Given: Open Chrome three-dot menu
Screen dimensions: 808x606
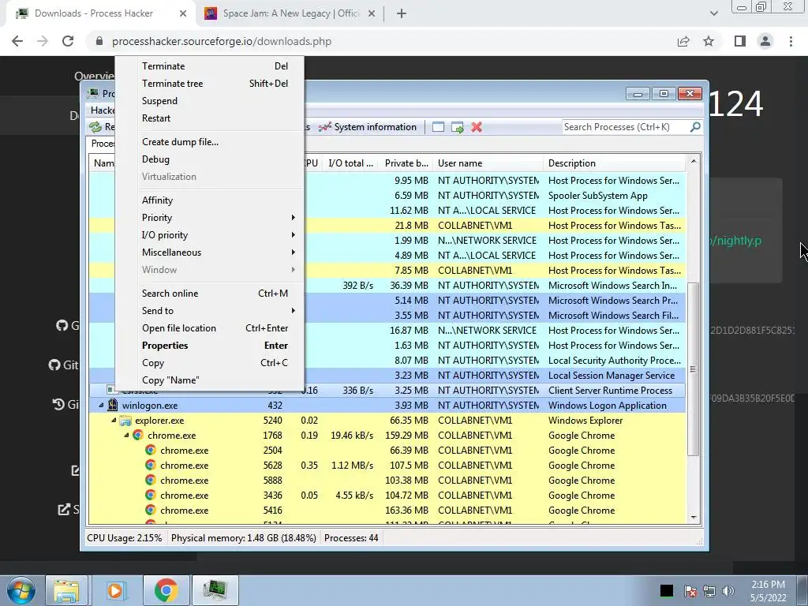Looking at the screenshot, I should click(791, 41).
